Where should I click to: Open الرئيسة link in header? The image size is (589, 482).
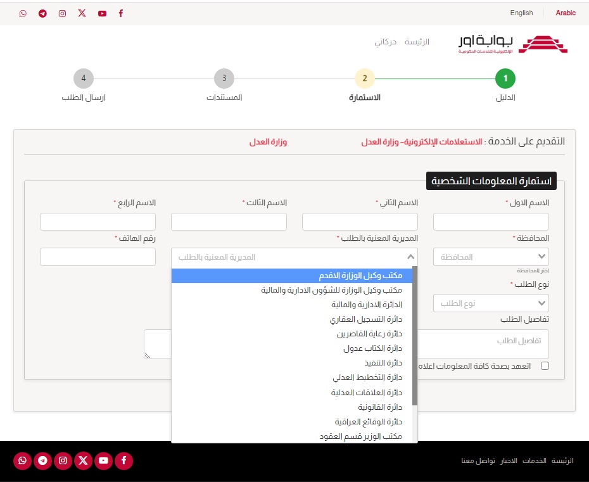pyautogui.click(x=417, y=42)
